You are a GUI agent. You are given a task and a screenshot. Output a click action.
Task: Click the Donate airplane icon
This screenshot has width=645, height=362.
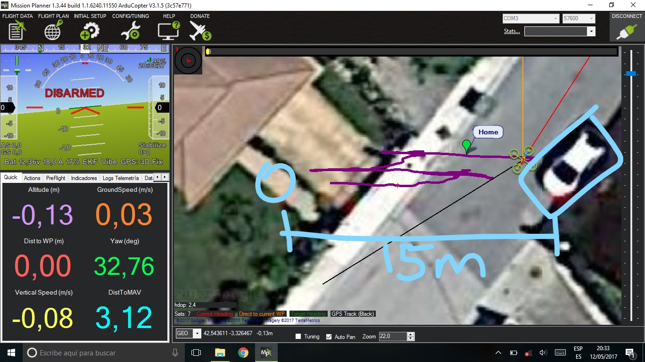(x=200, y=31)
